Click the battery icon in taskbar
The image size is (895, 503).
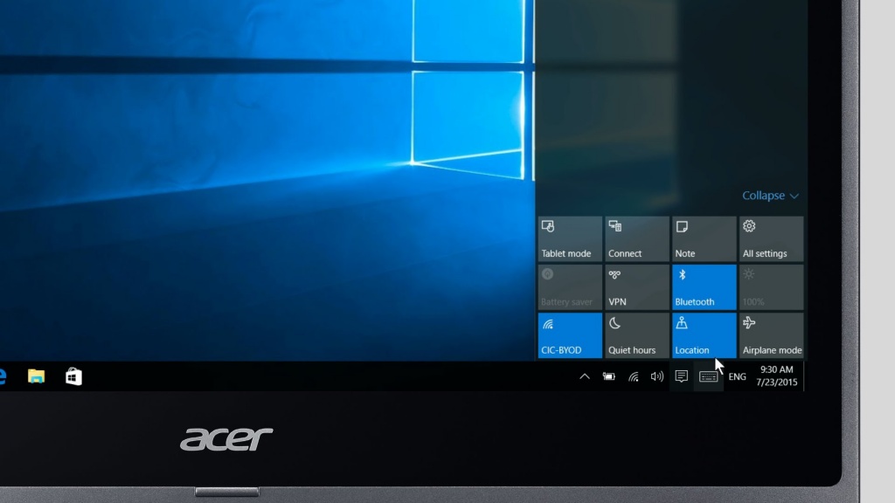pyautogui.click(x=609, y=376)
